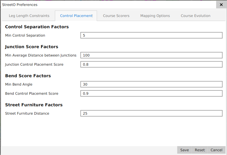This screenshot has width=227, height=155.
Task: Open the Course Scorers tab
Action: (x=116, y=16)
